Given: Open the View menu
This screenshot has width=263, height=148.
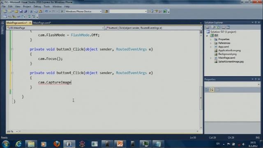Looking at the screenshot, I should point(18,7).
